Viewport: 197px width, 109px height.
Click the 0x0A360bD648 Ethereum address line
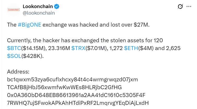tap(76, 95)
